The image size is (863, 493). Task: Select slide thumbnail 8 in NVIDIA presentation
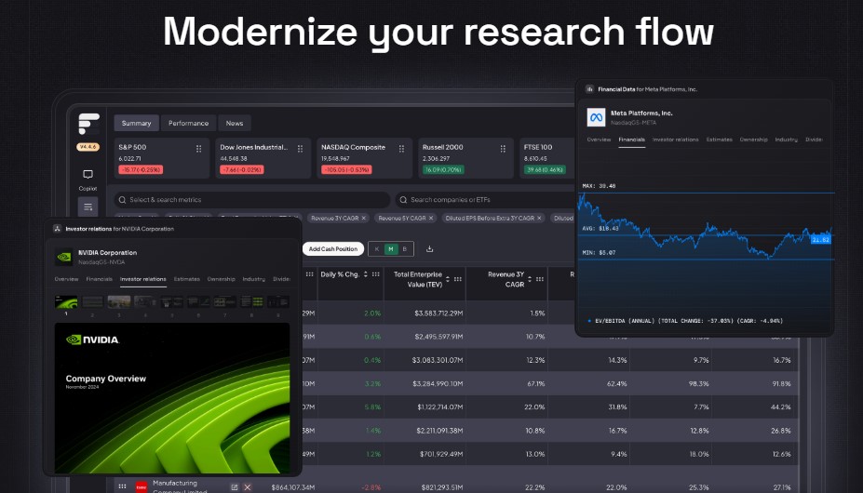click(x=251, y=301)
